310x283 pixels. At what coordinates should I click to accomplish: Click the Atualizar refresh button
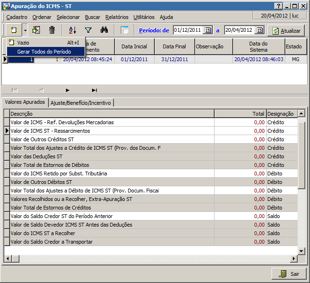coord(286,30)
